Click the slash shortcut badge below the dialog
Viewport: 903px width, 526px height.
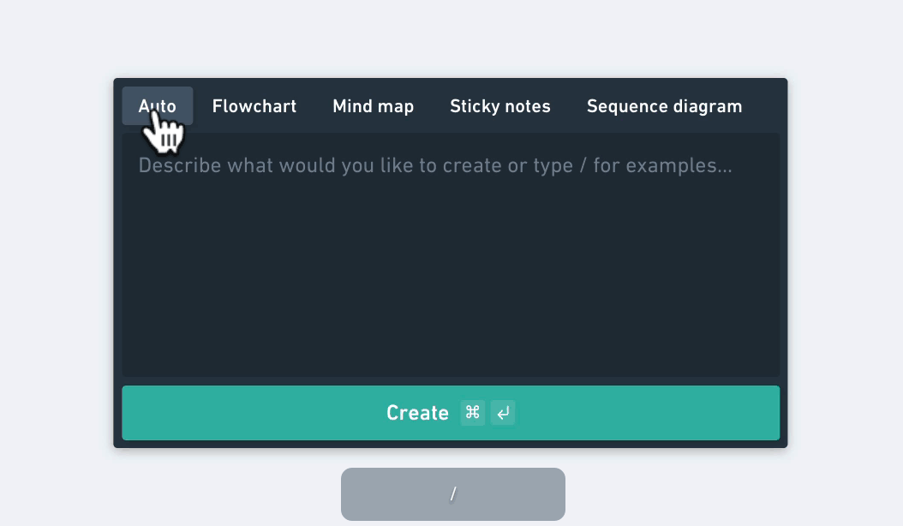[x=452, y=494]
